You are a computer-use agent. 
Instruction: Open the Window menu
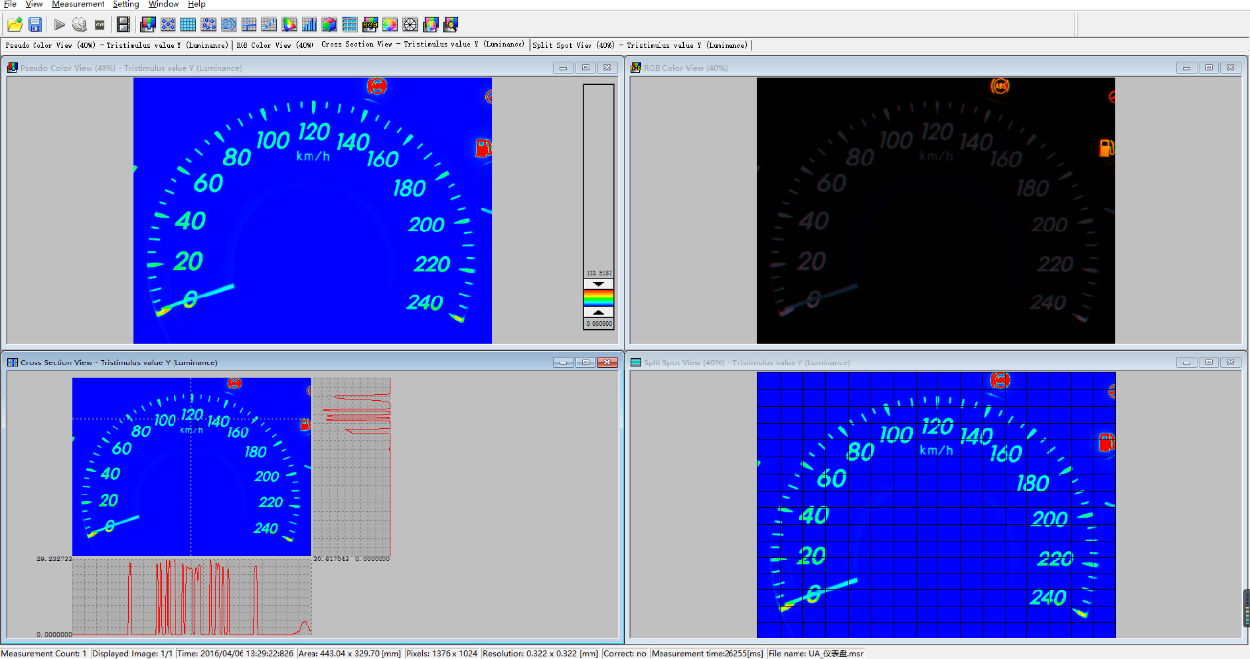pyautogui.click(x=164, y=4)
